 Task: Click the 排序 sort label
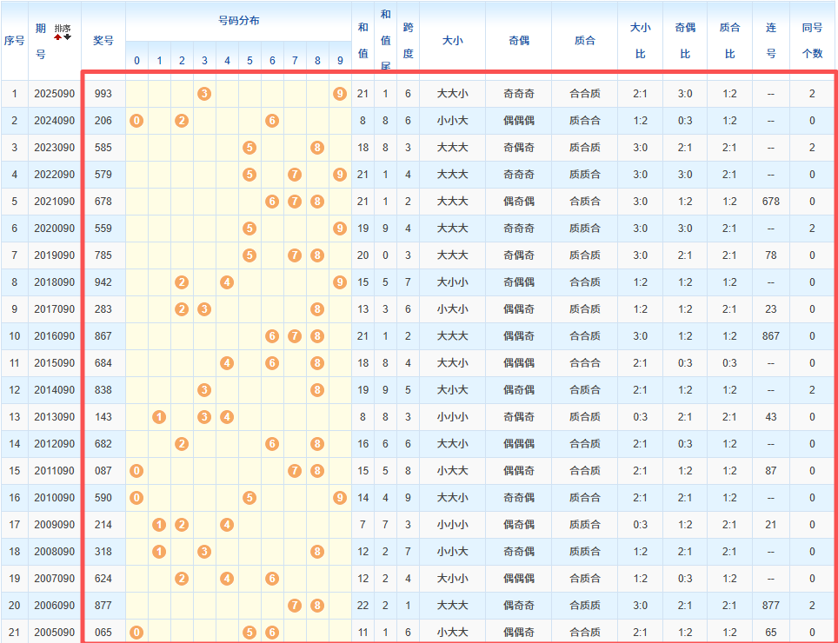[63, 29]
